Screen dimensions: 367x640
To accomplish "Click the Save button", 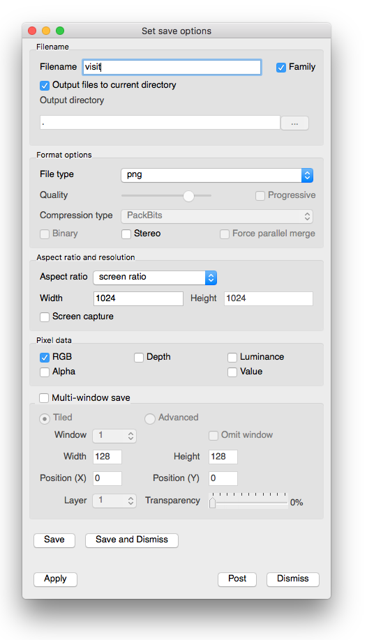I will 54,540.
